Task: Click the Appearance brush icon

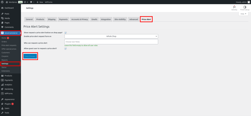Action: click(2, 100)
